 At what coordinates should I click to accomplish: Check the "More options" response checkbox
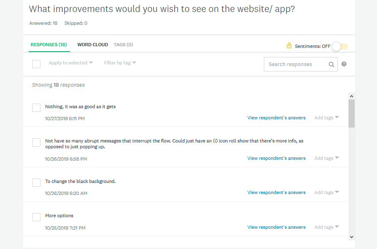(36, 217)
